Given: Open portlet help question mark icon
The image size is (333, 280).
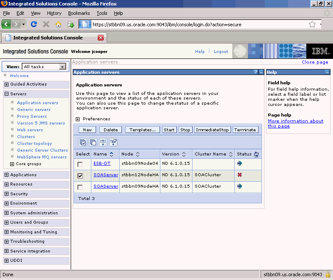Looking at the screenshot, I should point(256,72).
